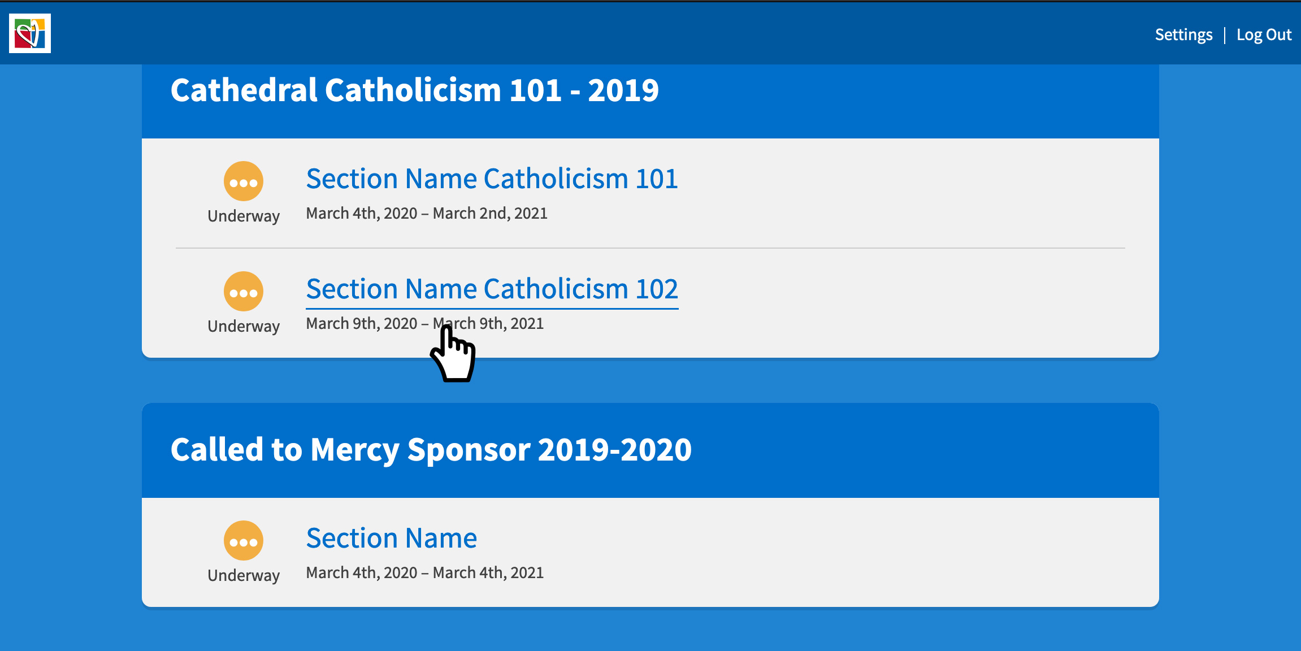Open Section Name Catholicism 101
Image resolution: width=1301 pixels, height=651 pixels.
click(x=492, y=179)
